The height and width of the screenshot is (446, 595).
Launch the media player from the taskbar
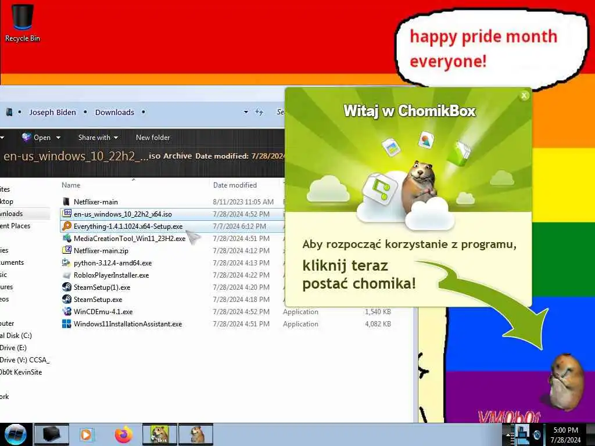click(x=87, y=434)
